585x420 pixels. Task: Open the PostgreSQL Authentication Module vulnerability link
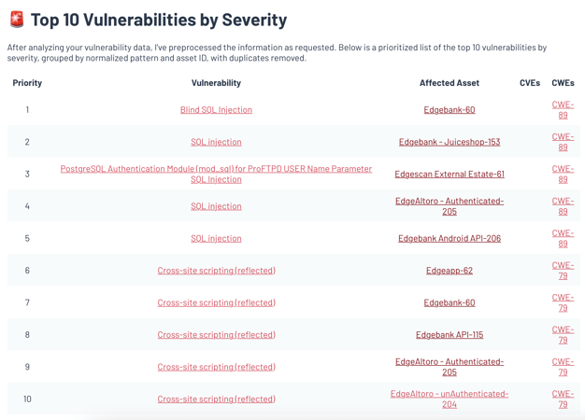[x=216, y=174]
